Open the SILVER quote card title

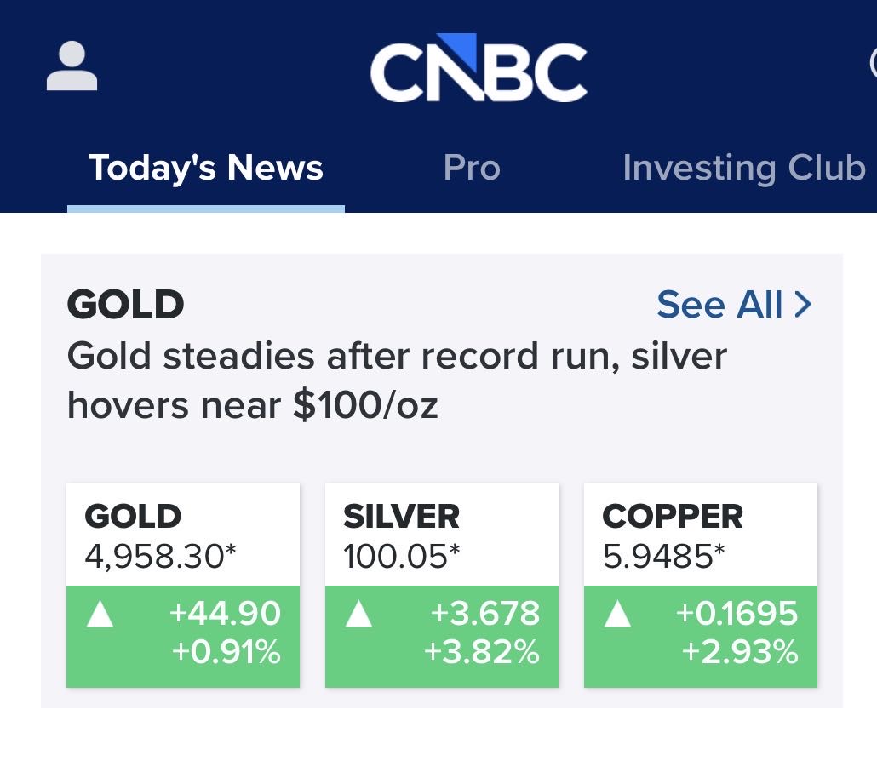click(x=401, y=516)
